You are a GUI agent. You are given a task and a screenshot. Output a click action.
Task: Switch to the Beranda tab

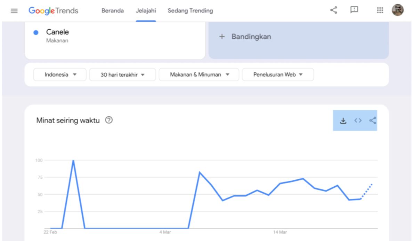(112, 10)
